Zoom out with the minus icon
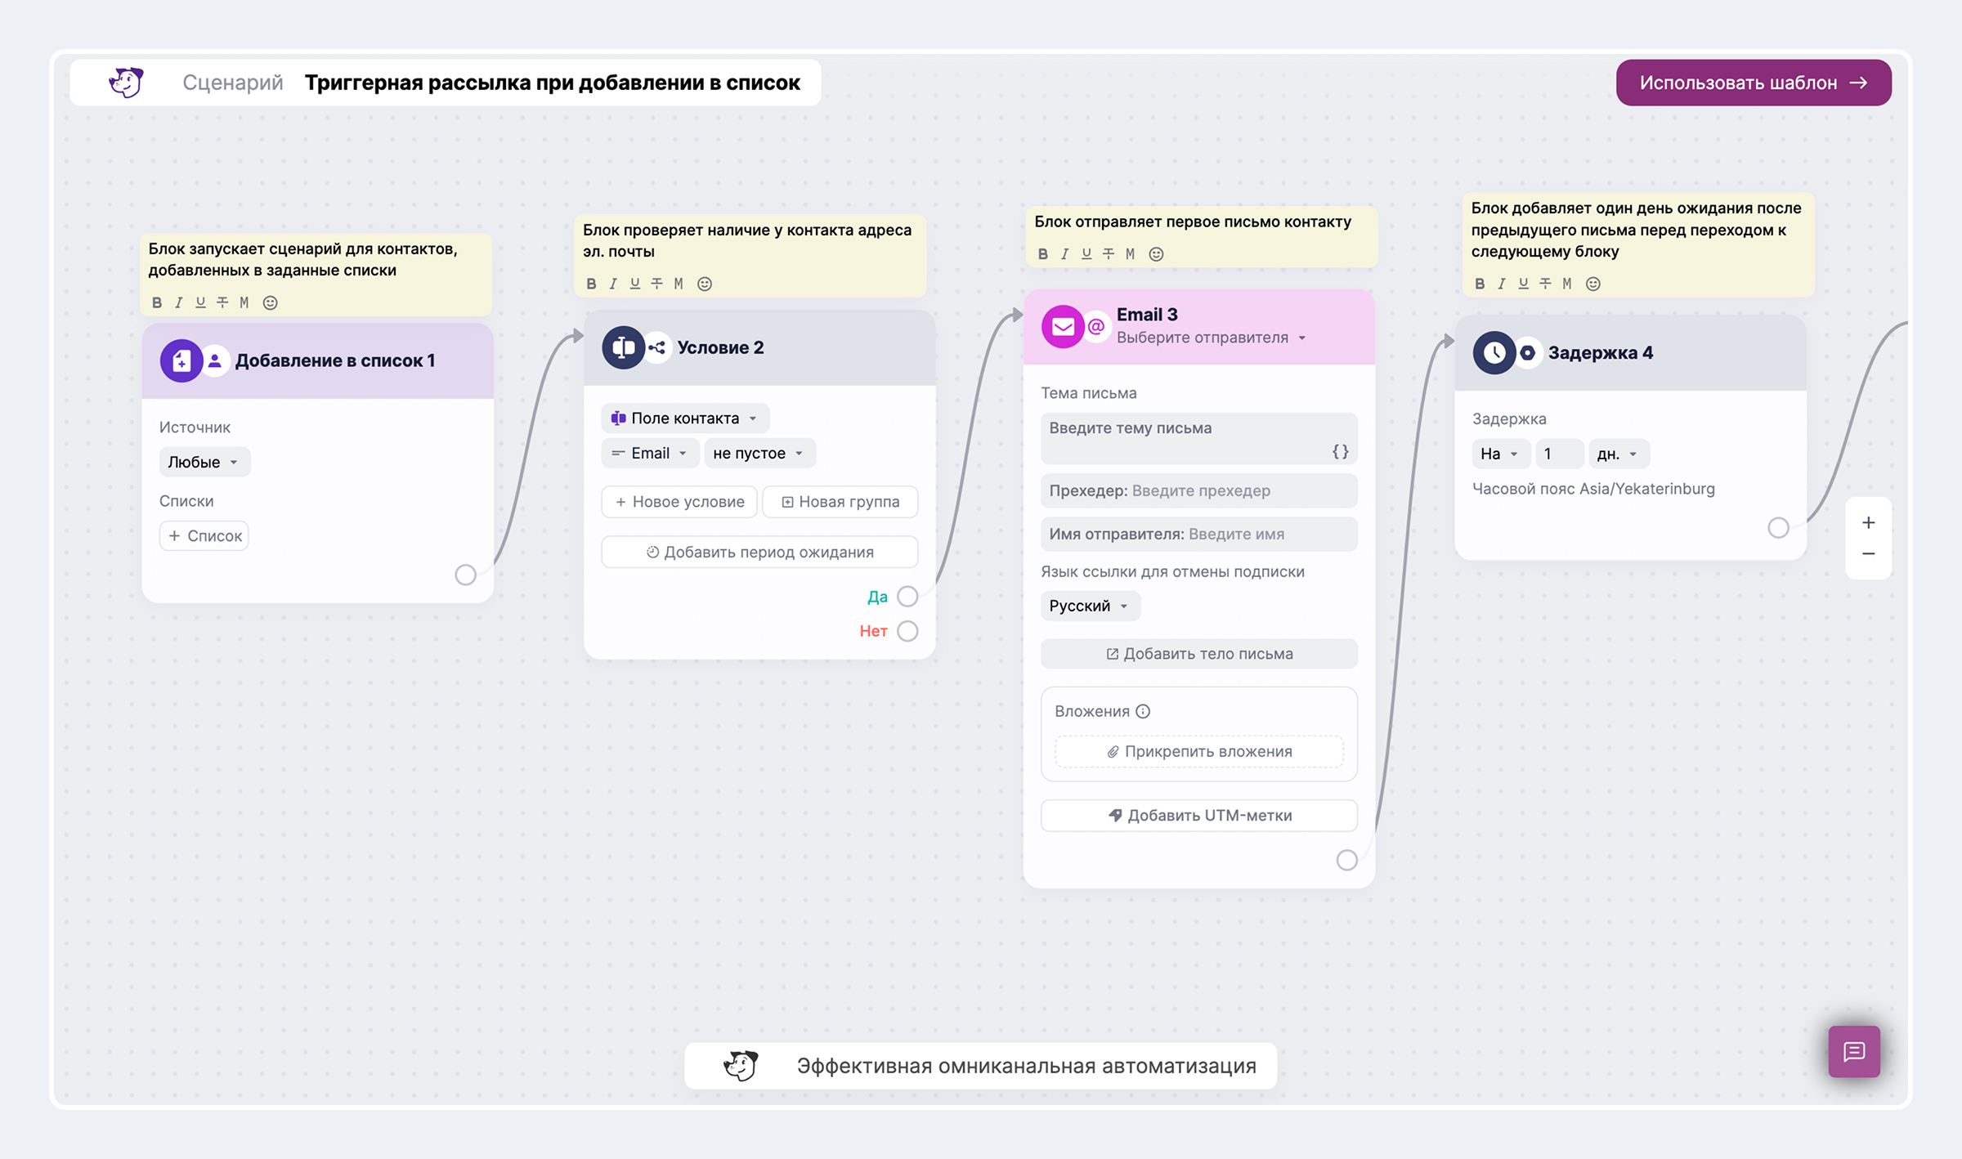Image resolution: width=1962 pixels, height=1159 pixels. 1868,554
